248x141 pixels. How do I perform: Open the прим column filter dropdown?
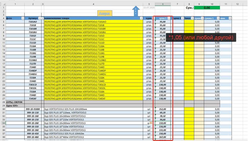coord(202,18)
